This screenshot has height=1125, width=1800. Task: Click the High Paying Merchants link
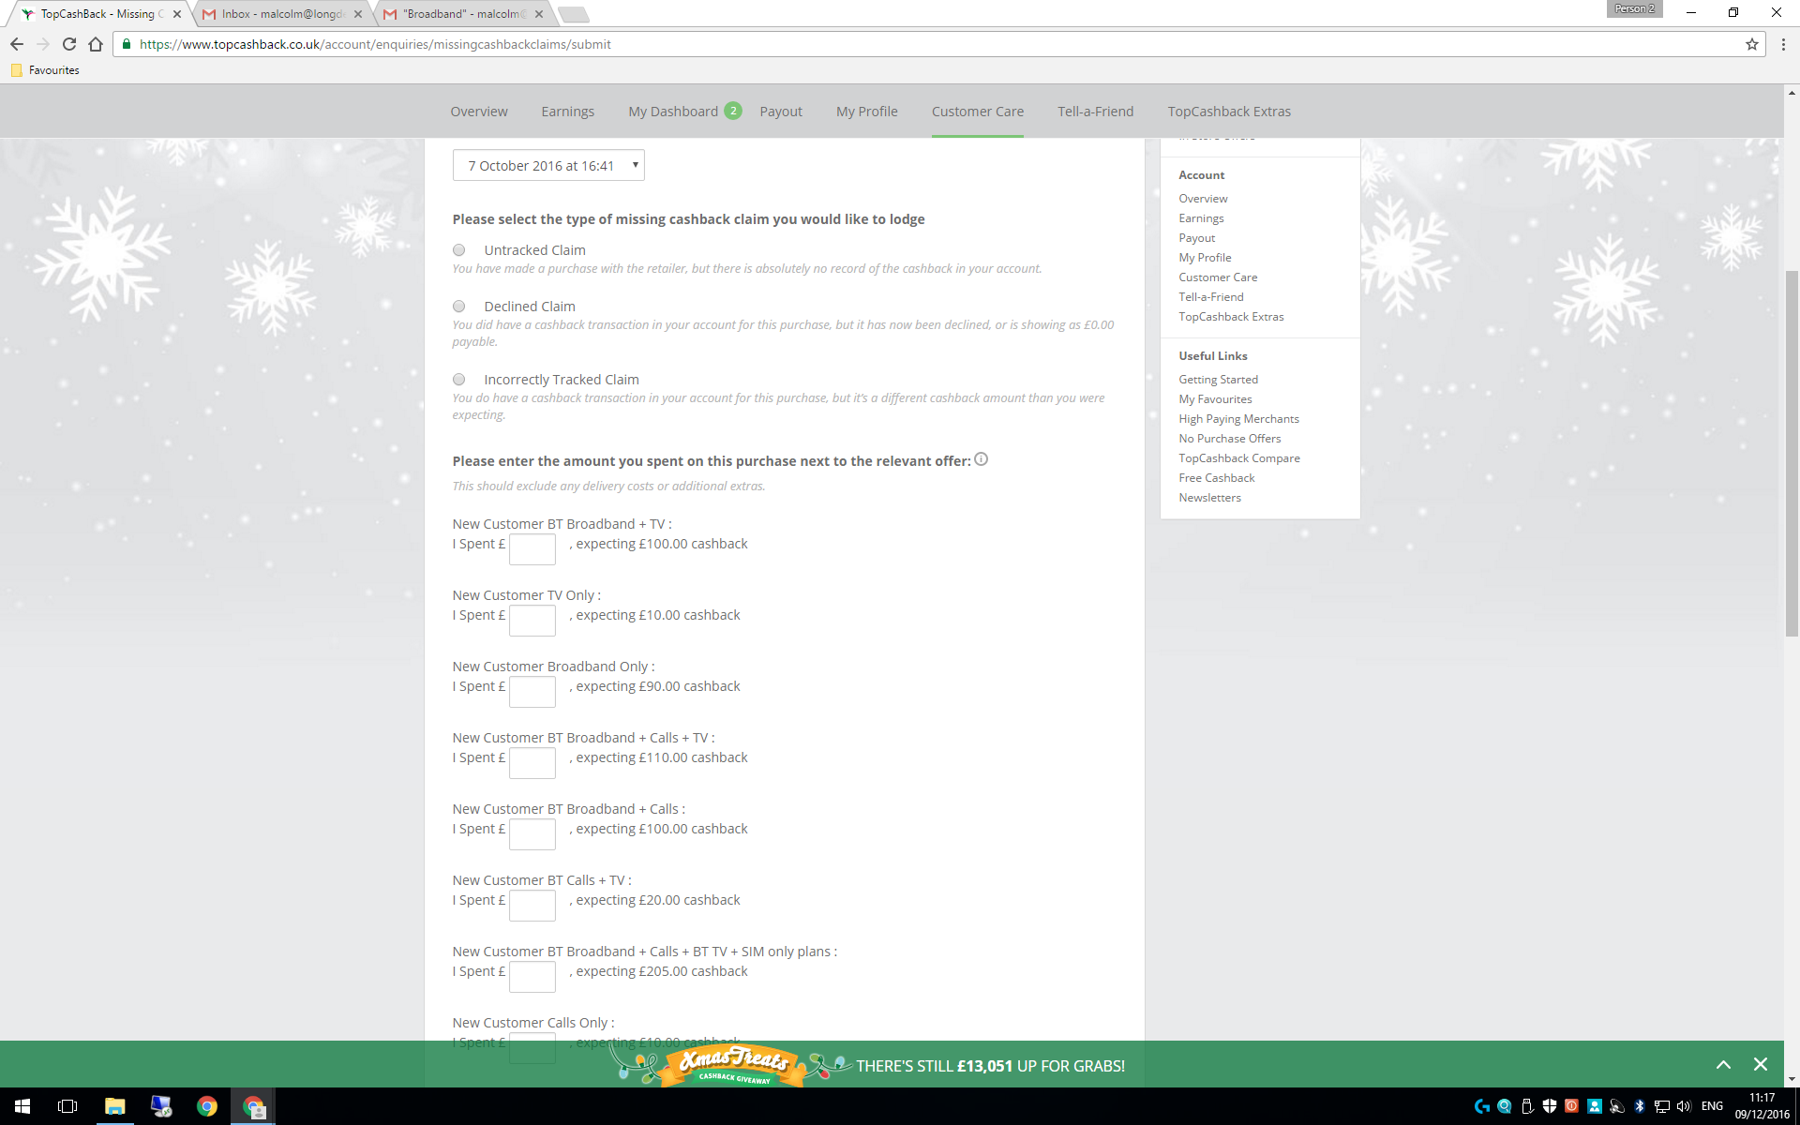coord(1237,417)
